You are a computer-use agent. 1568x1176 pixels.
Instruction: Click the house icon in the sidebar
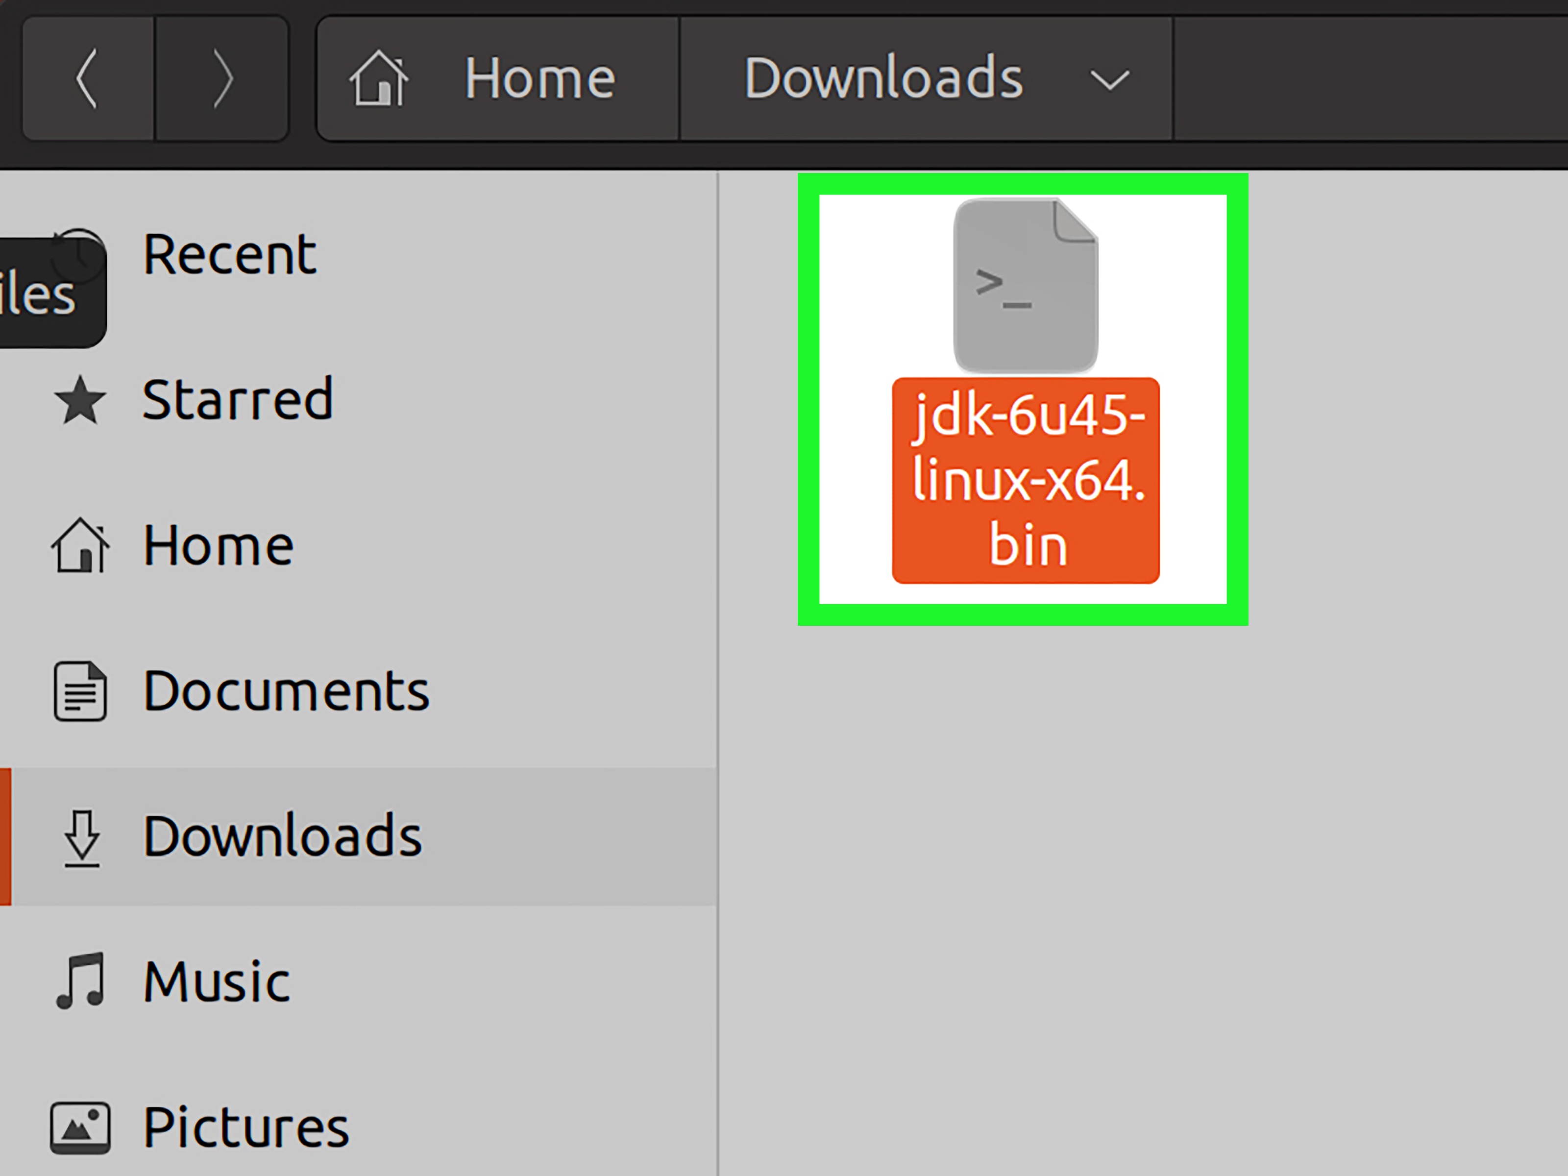click(80, 544)
